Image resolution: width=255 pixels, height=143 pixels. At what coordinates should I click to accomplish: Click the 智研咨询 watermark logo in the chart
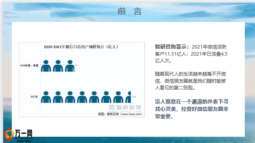click(125, 109)
